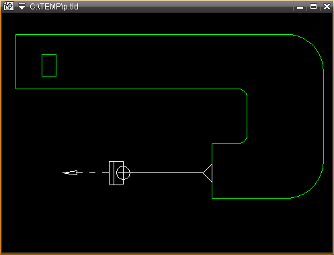Click the document icon in the title bar
The height and width of the screenshot is (255, 334).
(9, 6)
